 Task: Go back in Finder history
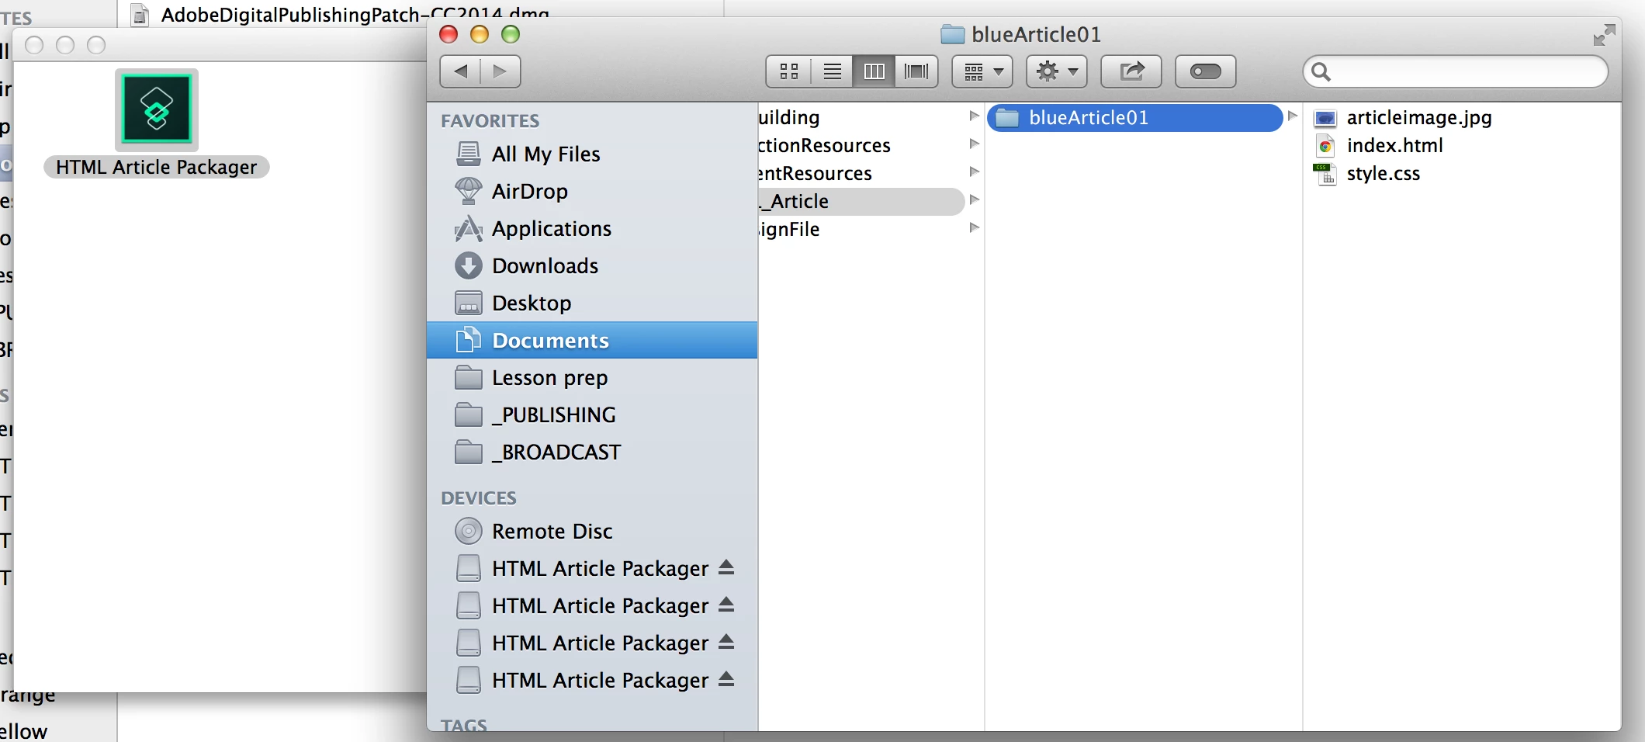click(460, 71)
